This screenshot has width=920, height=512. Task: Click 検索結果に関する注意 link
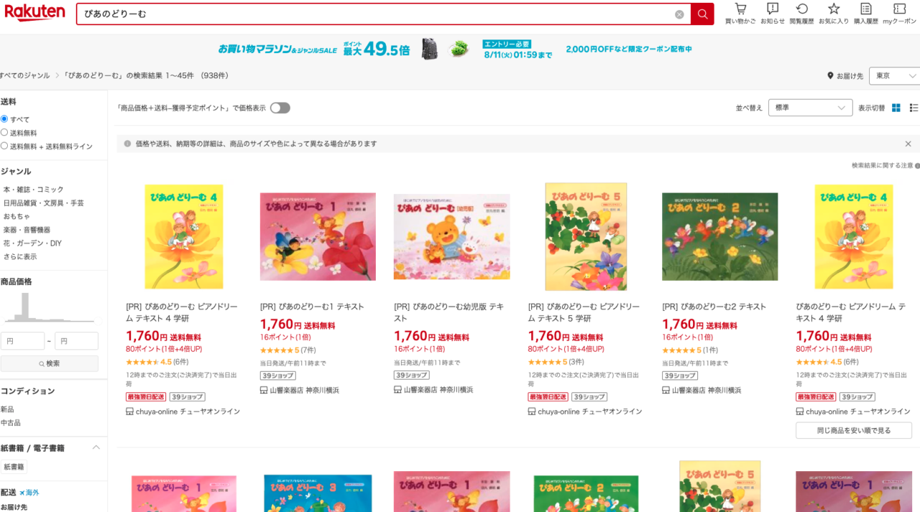coord(882,165)
